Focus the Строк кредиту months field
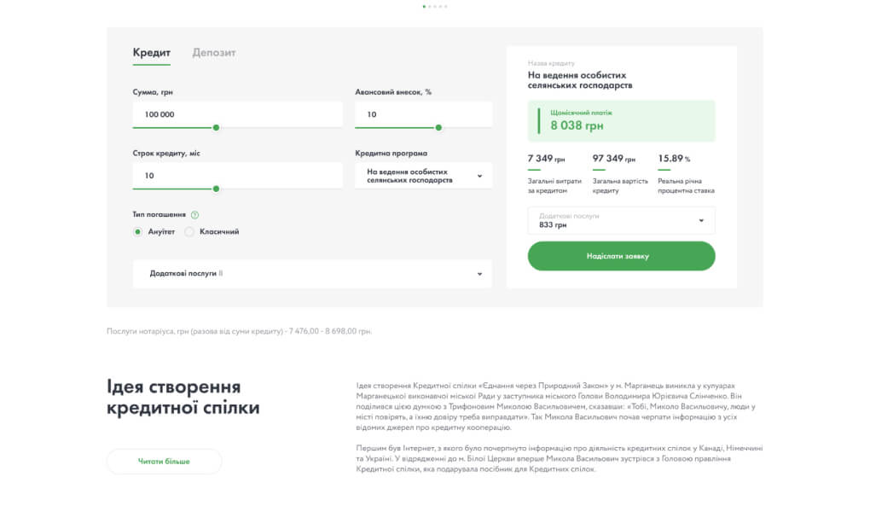Image resolution: width=870 pixels, height=512 pixels. (x=237, y=175)
